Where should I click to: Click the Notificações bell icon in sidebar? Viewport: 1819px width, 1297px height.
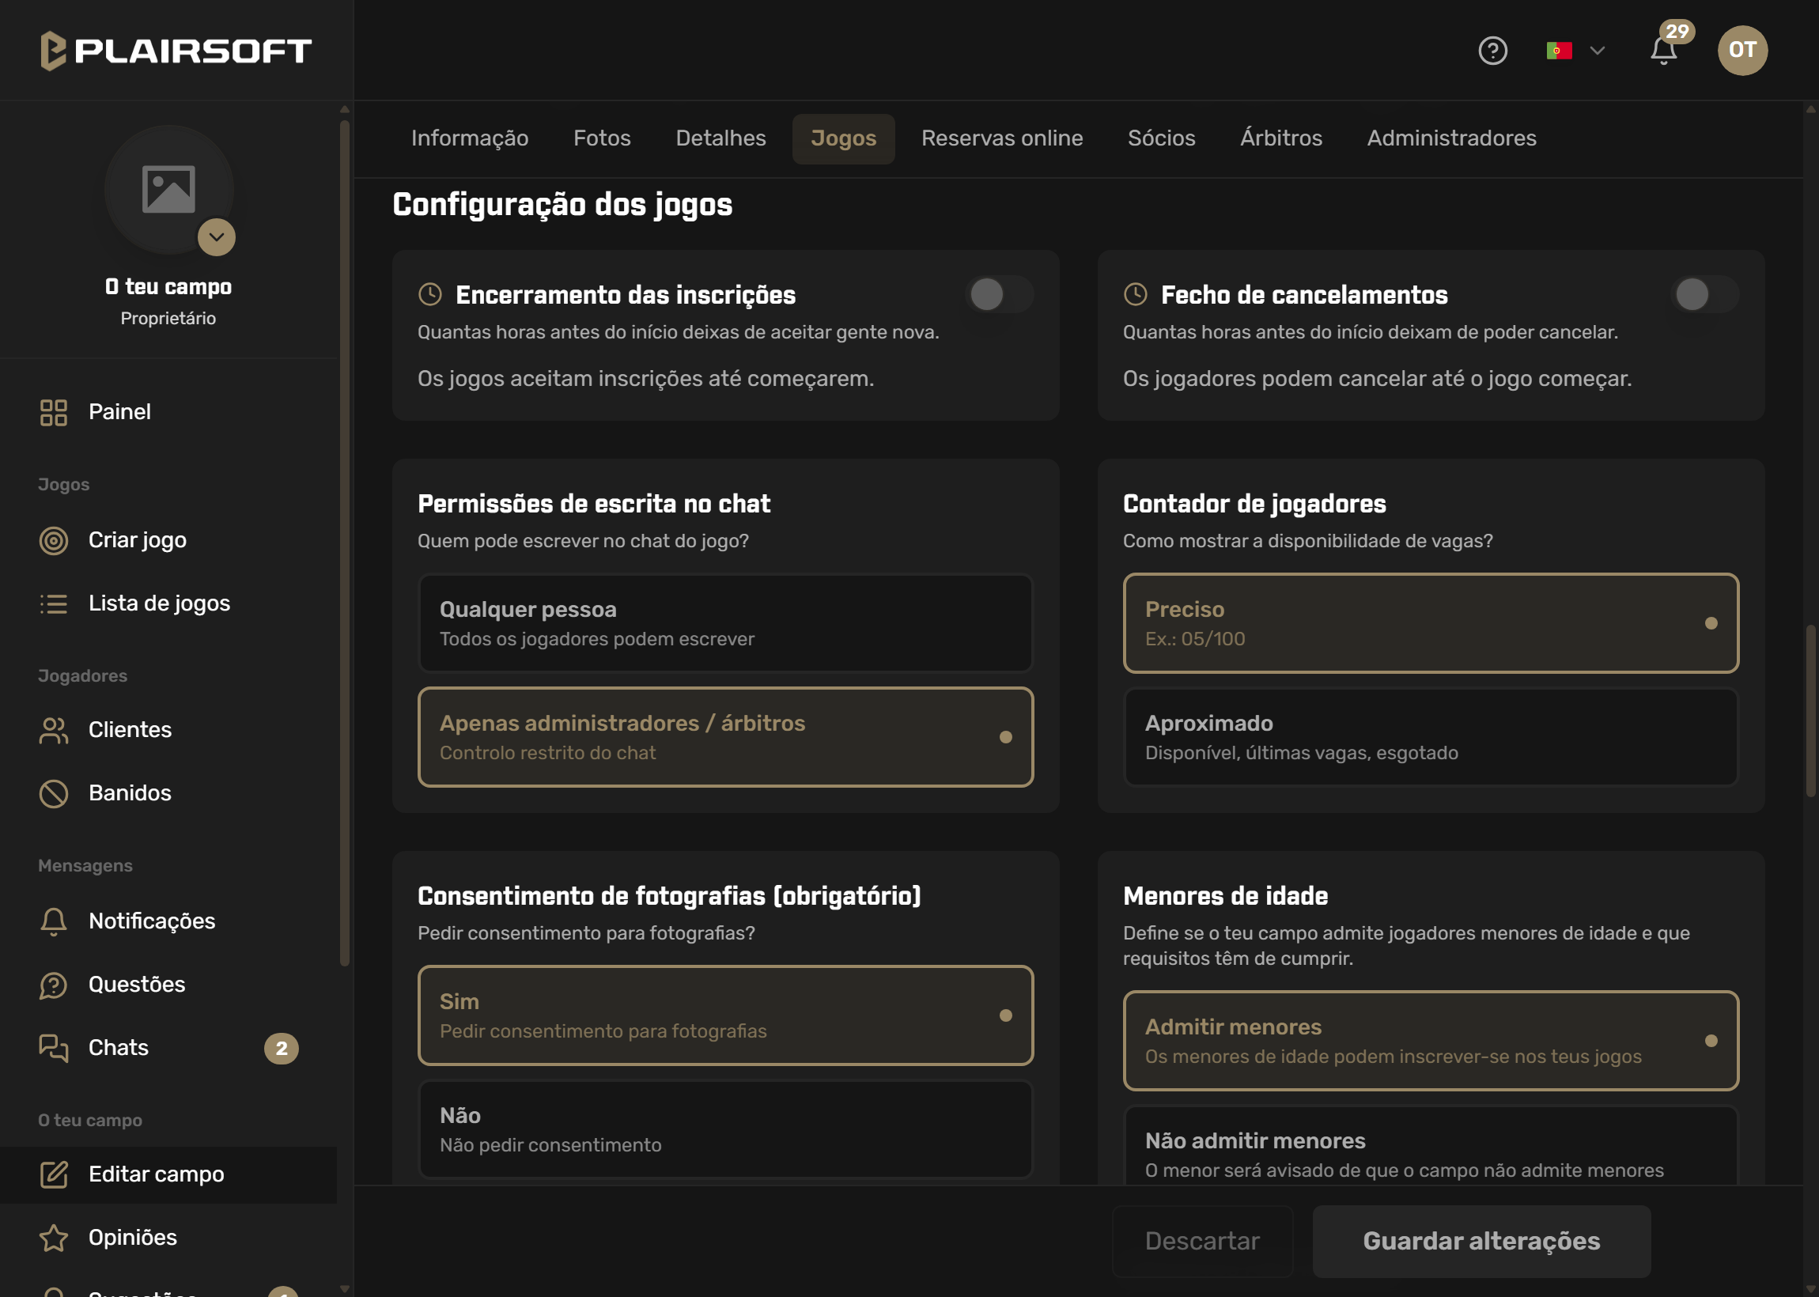54,921
